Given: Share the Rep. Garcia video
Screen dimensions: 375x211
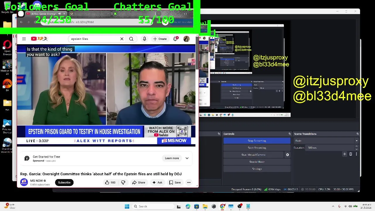Looking at the screenshot, I should coord(139,182).
